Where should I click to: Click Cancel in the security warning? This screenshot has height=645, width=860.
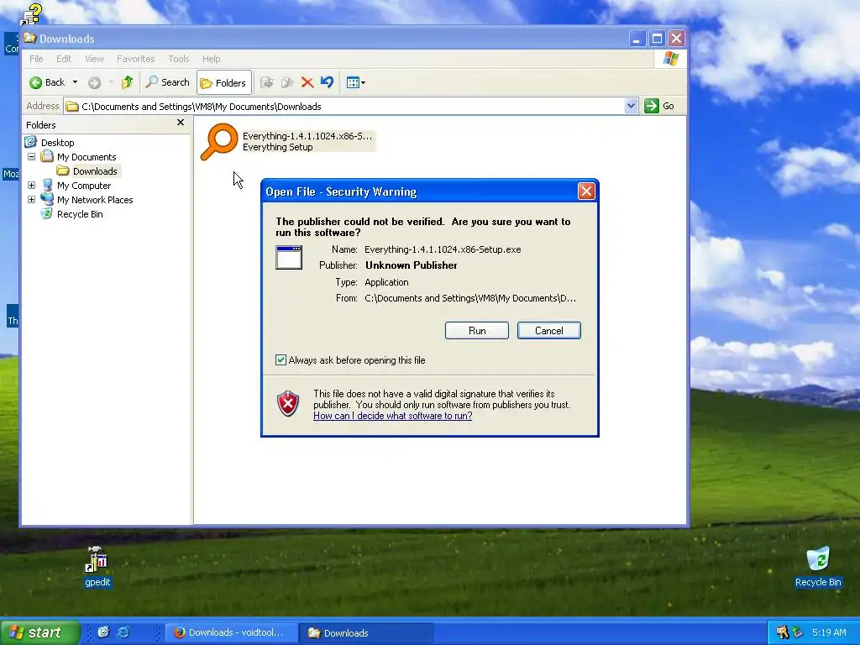click(x=549, y=331)
